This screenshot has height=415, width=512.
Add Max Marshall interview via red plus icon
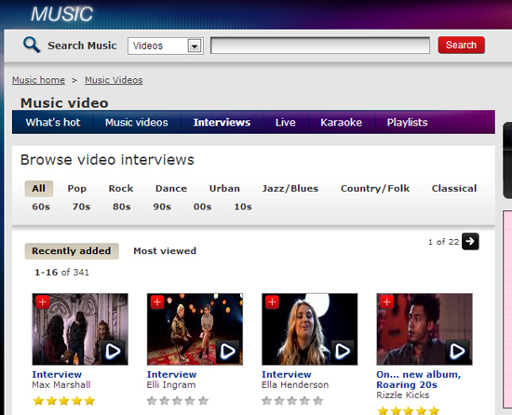[43, 302]
